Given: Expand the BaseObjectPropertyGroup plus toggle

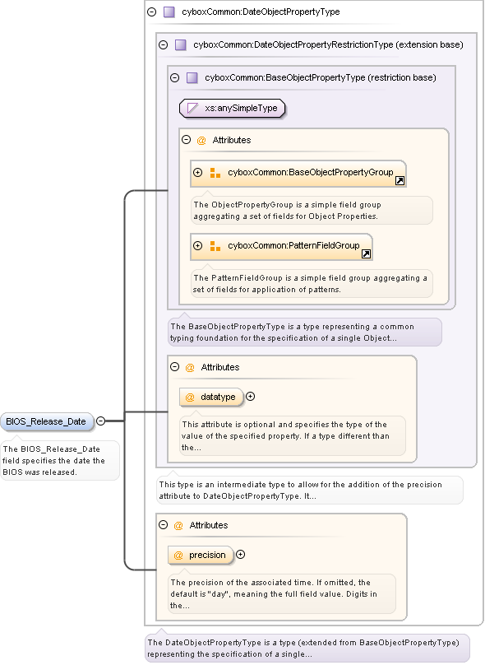Looking at the screenshot, I should 198,172.
